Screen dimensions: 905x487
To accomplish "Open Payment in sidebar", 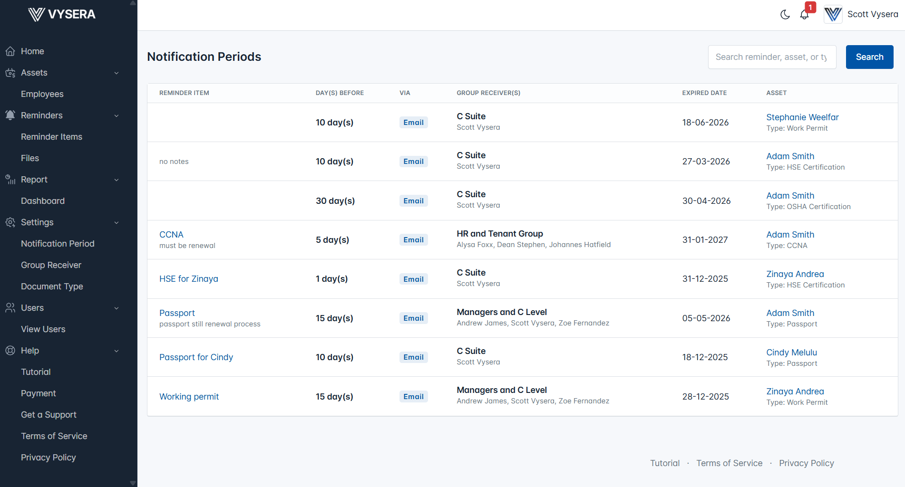I will (39, 393).
